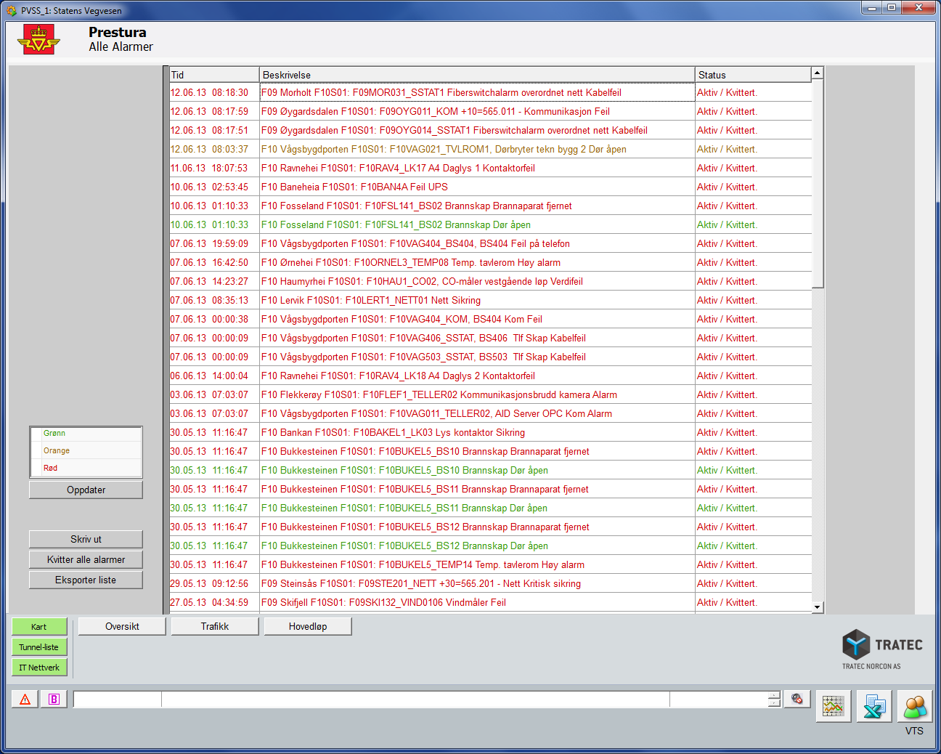
Task: Select the BS406 Tlf Skap Kabelfeil row
Action: coord(490,338)
